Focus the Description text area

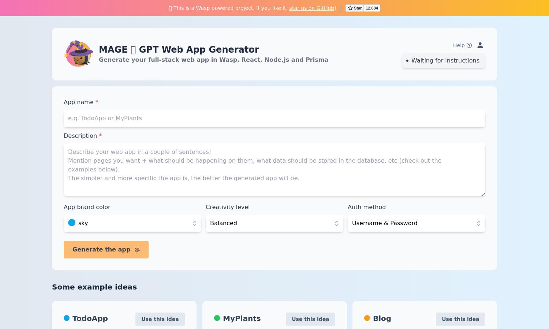click(274, 170)
